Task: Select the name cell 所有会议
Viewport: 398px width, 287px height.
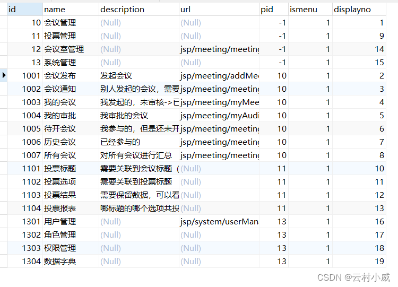Action: [71, 155]
